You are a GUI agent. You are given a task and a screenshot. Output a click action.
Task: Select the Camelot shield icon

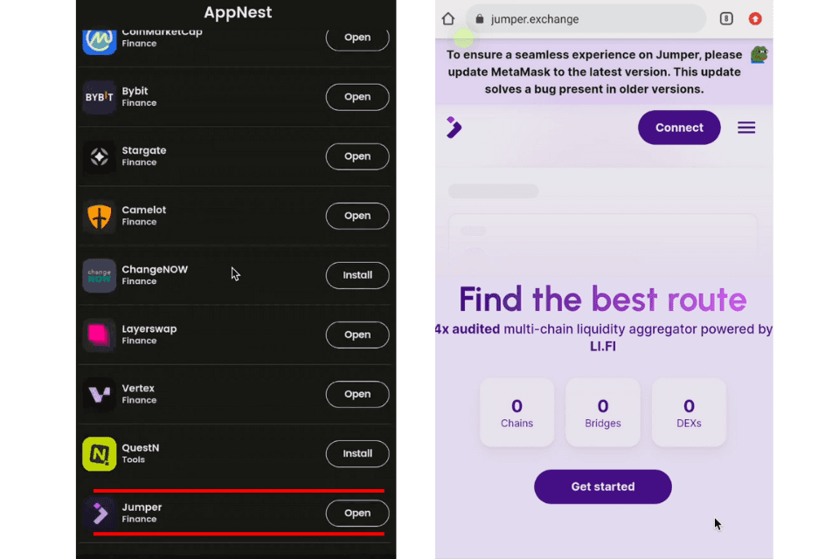(99, 216)
